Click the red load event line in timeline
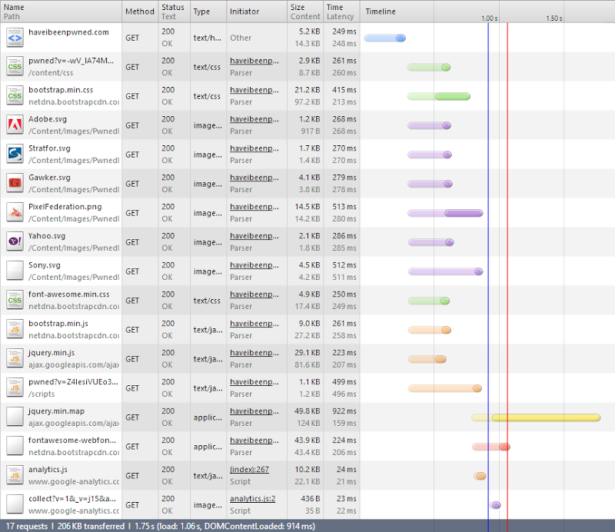Image resolution: width=615 pixels, height=532 pixels. tap(508, 269)
